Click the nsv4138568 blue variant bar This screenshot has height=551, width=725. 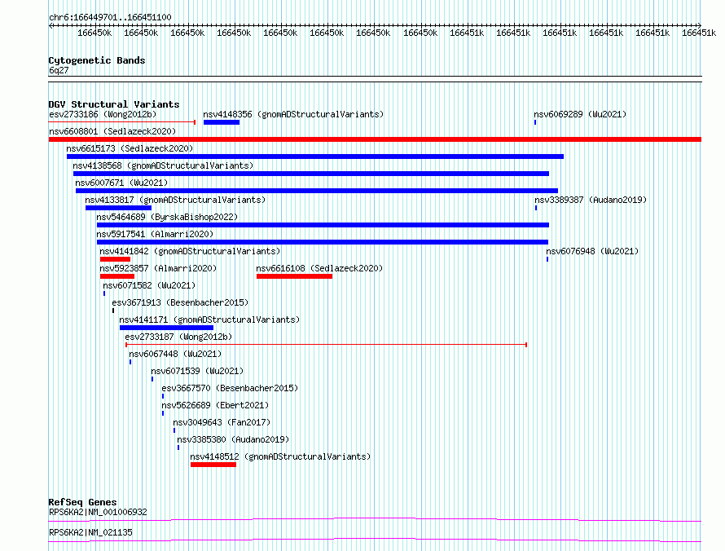pos(311,174)
